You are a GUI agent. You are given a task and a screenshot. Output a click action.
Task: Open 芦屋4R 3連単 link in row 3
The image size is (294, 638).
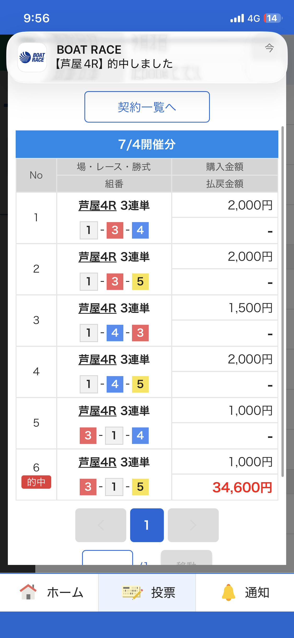click(114, 308)
